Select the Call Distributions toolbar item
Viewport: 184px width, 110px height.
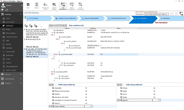[x=63, y=6]
